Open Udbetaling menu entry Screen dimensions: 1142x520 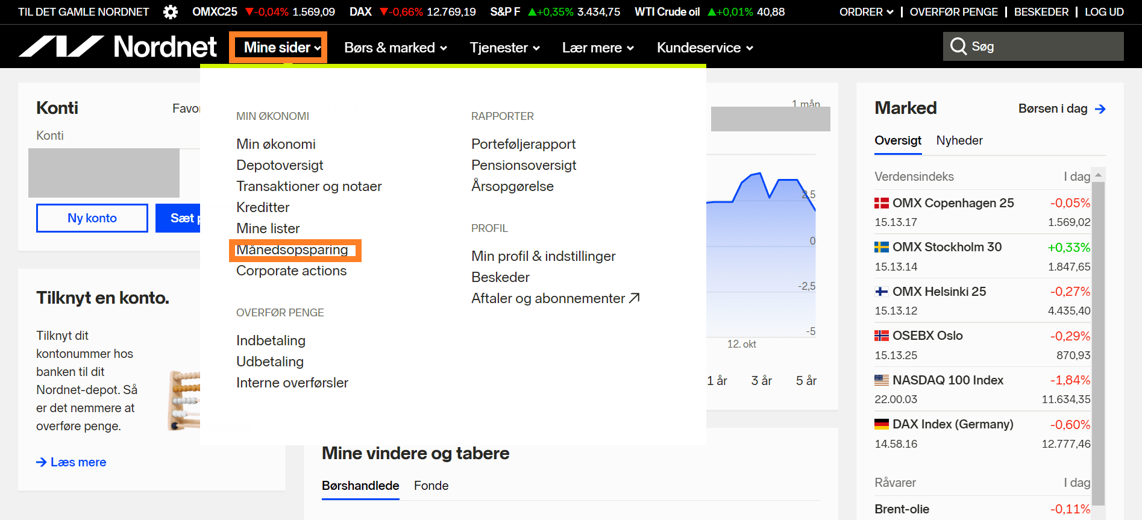click(270, 362)
